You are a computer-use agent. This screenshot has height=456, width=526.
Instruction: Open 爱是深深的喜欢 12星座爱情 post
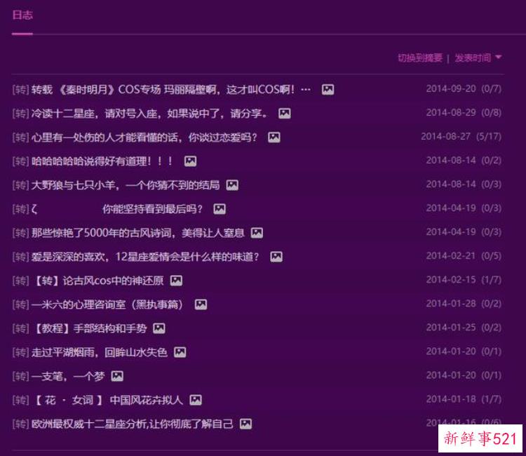tap(145, 257)
